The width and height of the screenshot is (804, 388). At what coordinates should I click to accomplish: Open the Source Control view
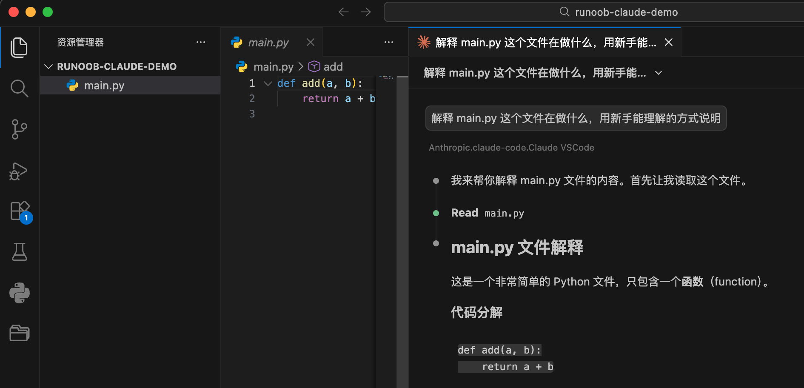(x=19, y=129)
